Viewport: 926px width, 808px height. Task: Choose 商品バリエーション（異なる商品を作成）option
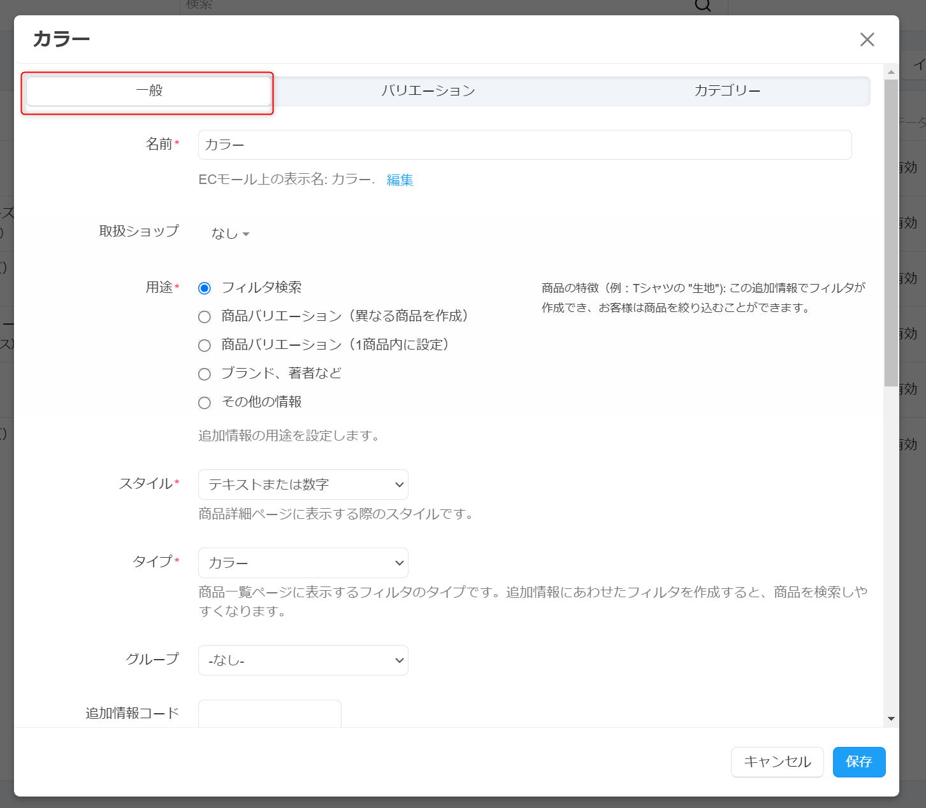[x=205, y=317]
